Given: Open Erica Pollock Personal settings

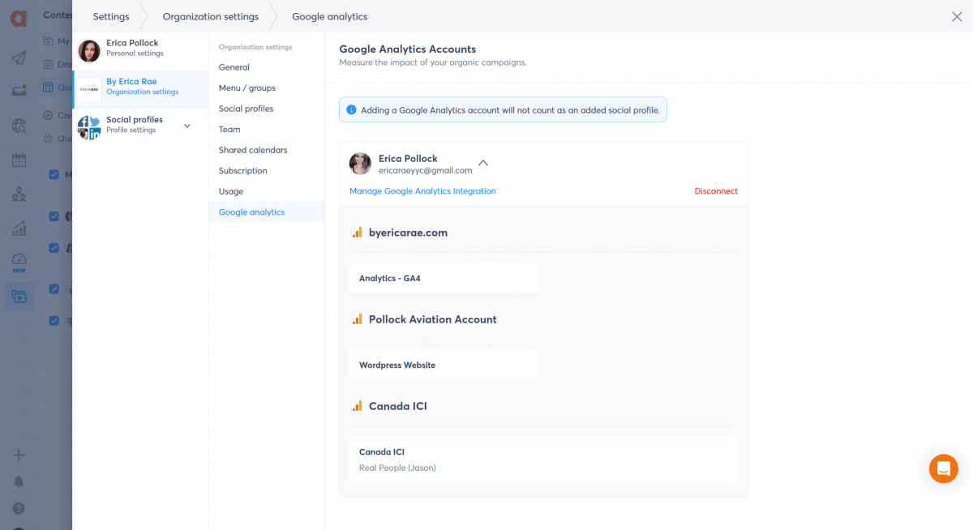Looking at the screenshot, I should [x=134, y=48].
